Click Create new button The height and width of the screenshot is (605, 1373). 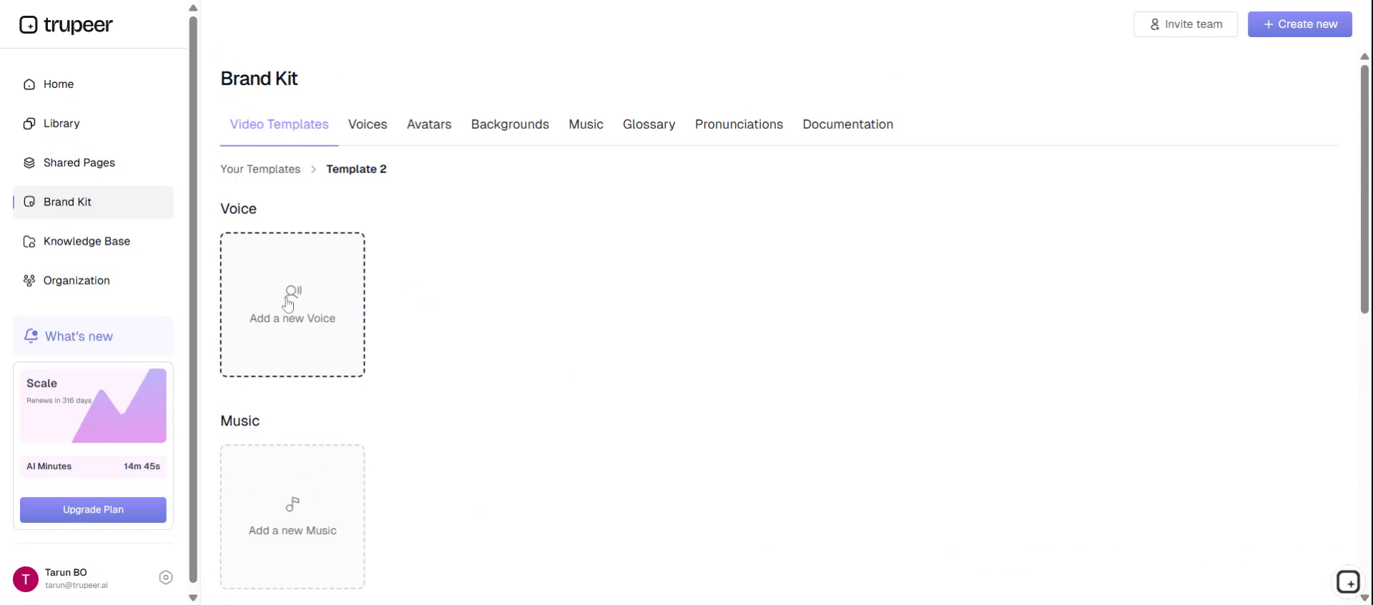pyautogui.click(x=1300, y=24)
